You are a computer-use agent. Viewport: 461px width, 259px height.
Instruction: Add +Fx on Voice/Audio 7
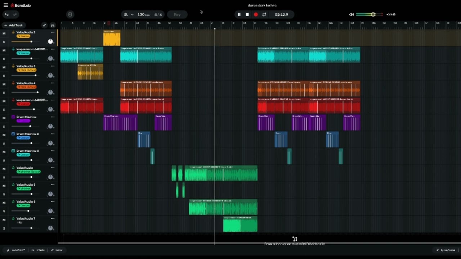[x=19, y=222]
